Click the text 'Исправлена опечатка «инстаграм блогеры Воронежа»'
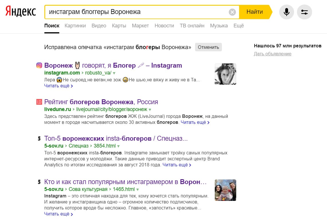The height and width of the screenshot is (222, 327). pyautogui.click(x=118, y=47)
